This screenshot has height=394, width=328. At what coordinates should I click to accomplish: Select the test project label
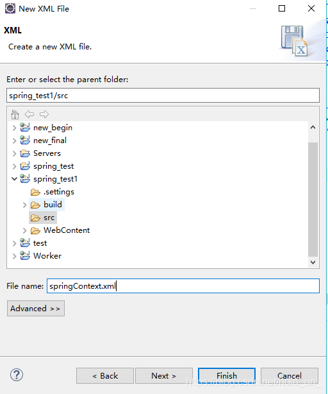coord(40,243)
